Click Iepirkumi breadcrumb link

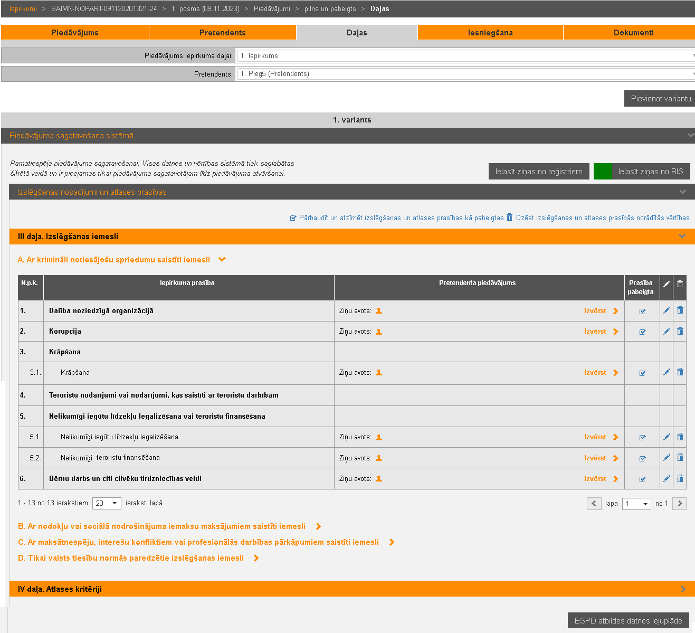coord(23,9)
